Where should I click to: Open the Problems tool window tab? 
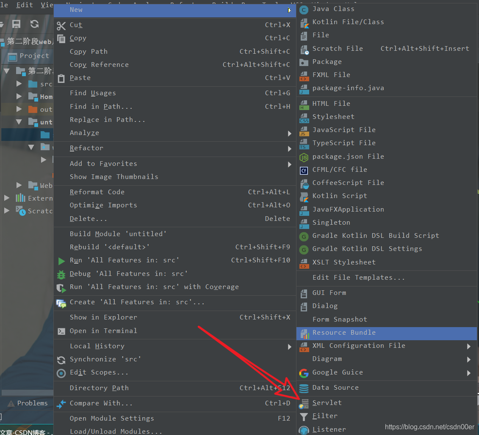(x=28, y=403)
